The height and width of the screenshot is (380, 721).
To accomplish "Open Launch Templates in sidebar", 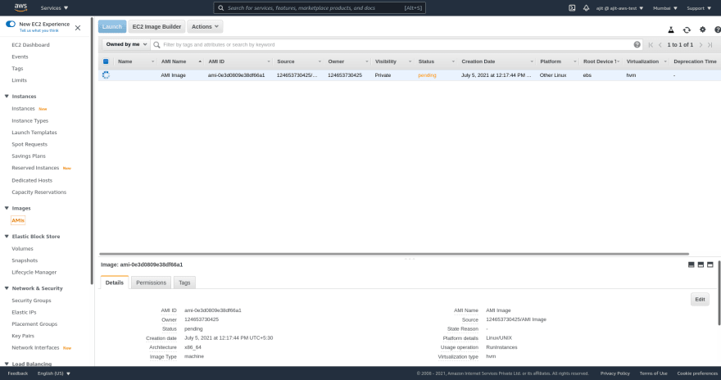I will click(34, 133).
